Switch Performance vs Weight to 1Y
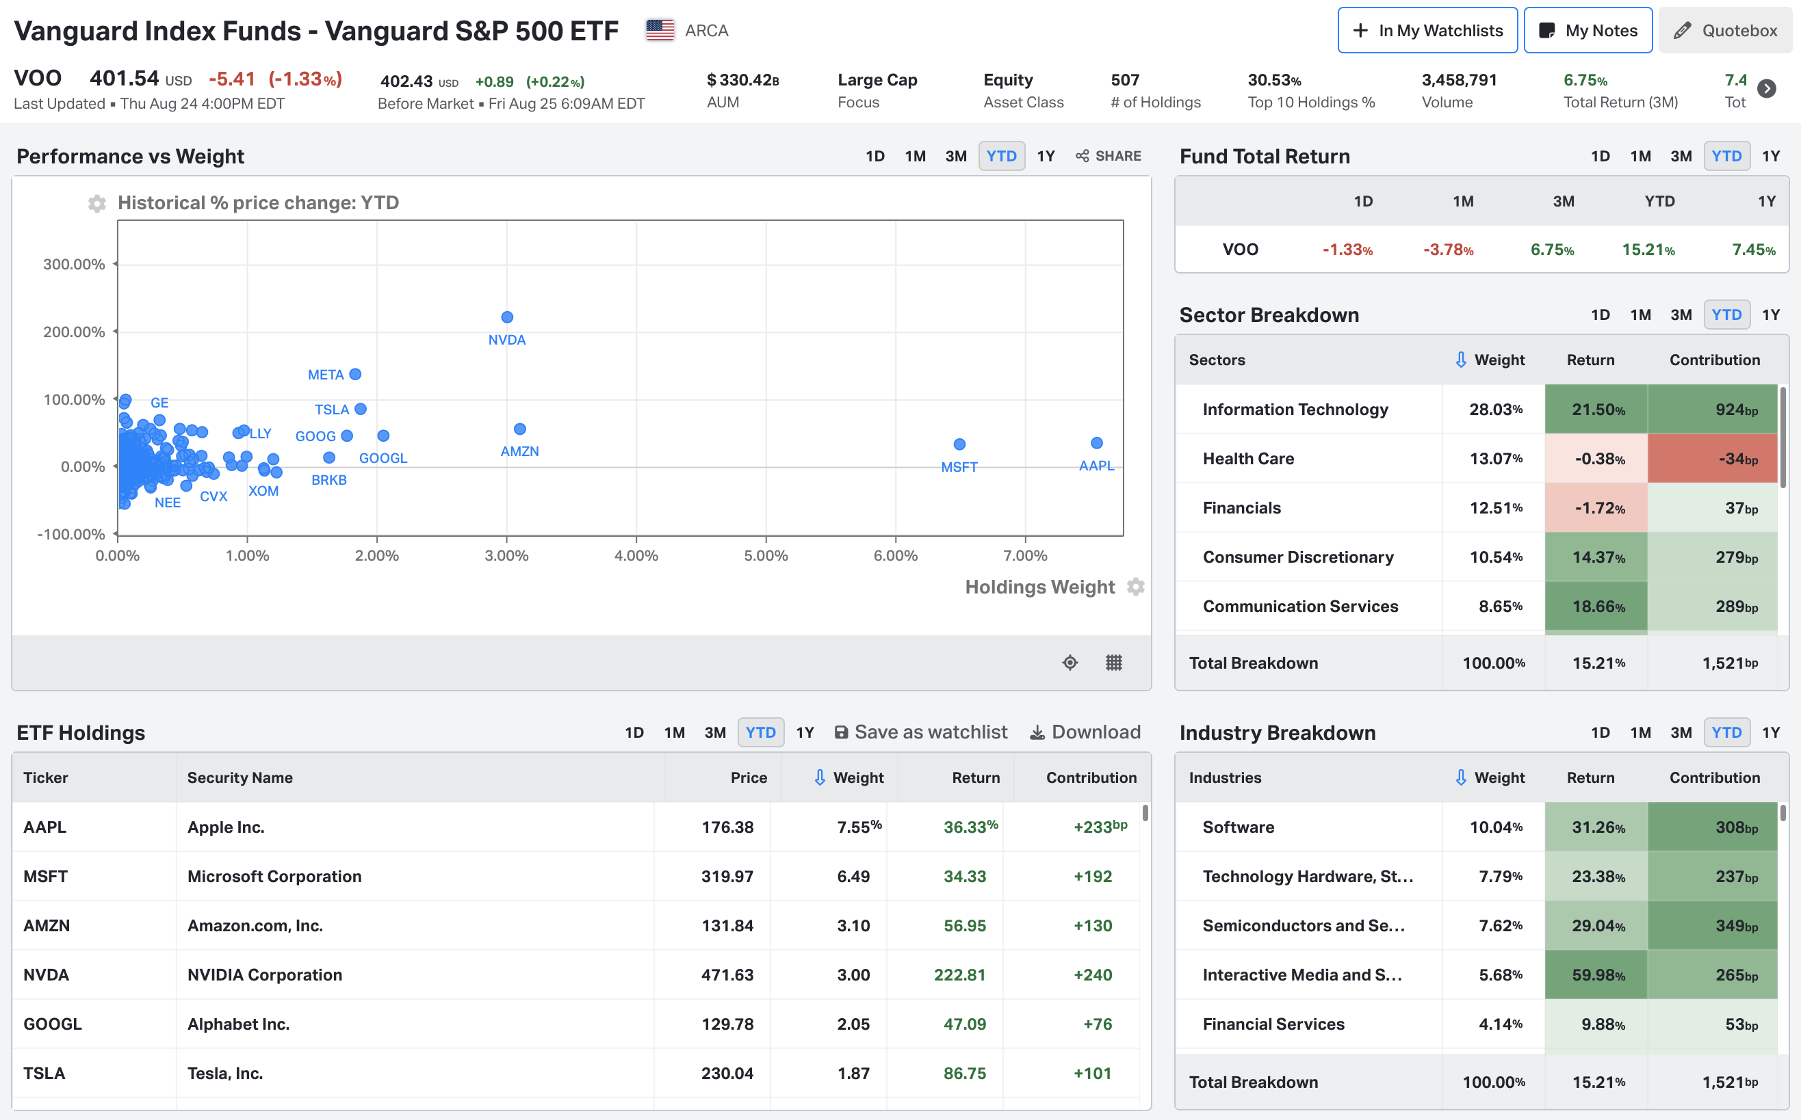The height and width of the screenshot is (1120, 1801). 1046,157
